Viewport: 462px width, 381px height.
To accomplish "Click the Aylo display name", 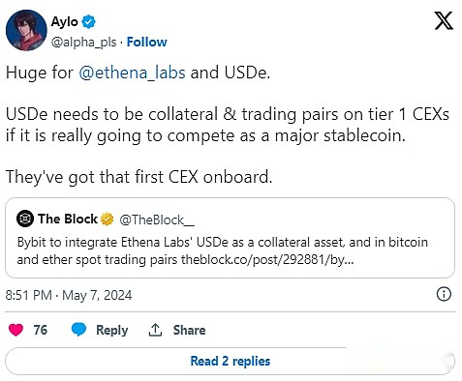I will (x=65, y=22).
